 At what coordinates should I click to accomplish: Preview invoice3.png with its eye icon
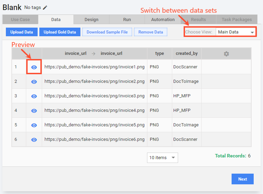[34, 96]
